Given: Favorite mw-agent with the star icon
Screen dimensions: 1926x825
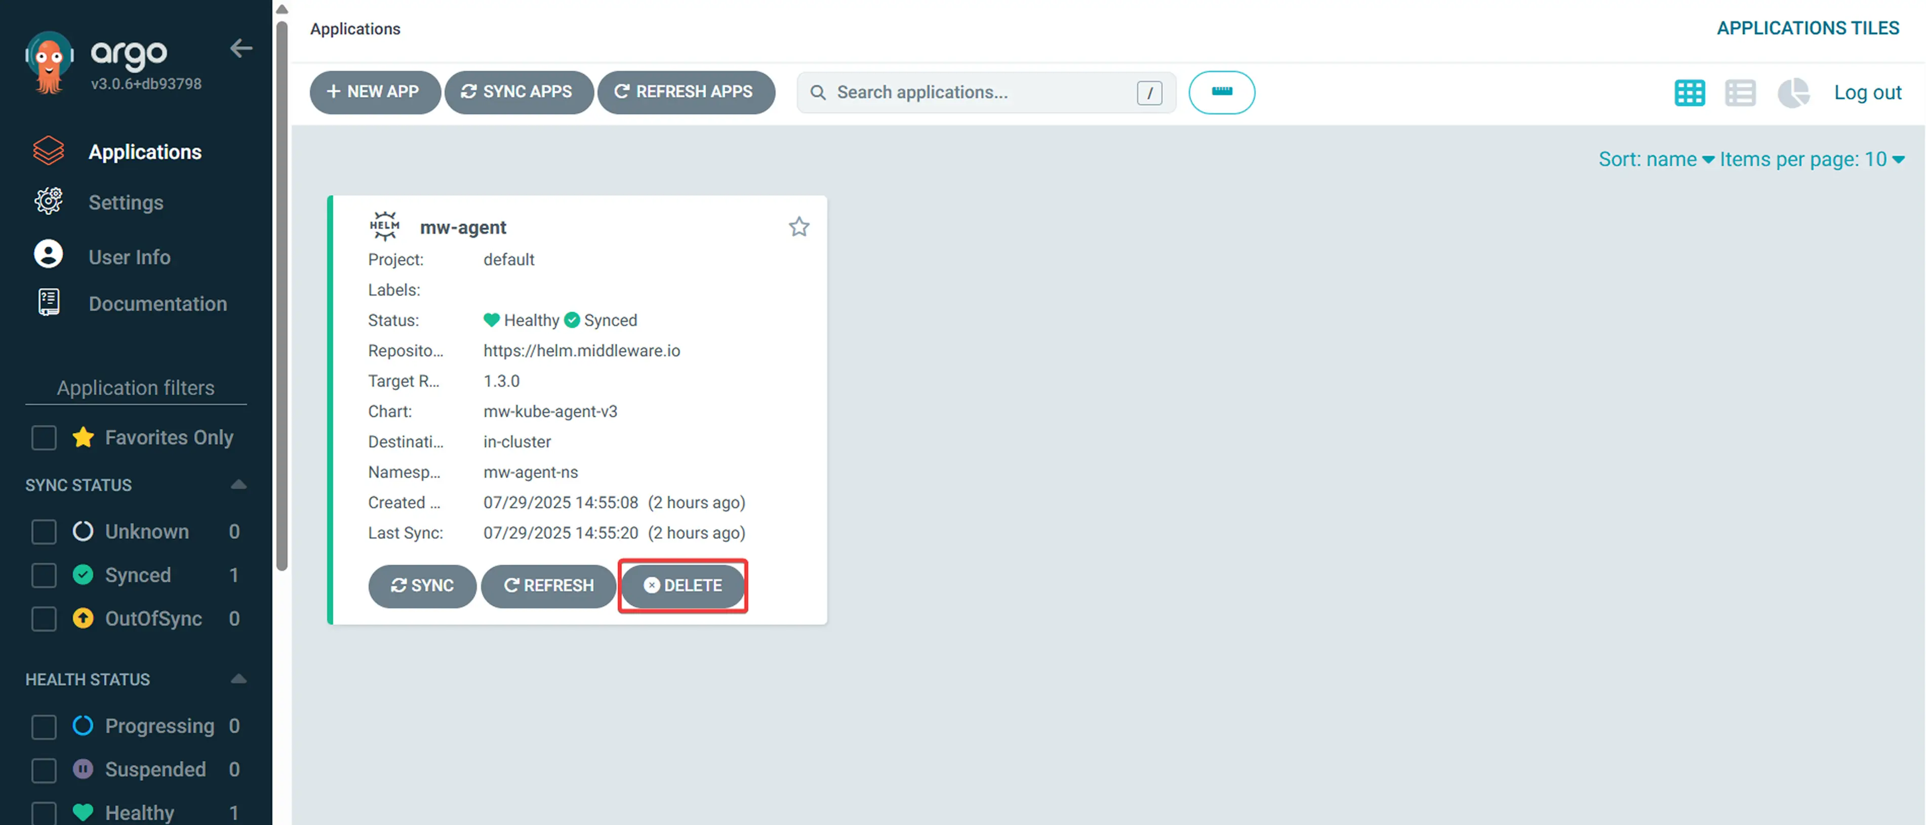Looking at the screenshot, I should tap(798, 226).
